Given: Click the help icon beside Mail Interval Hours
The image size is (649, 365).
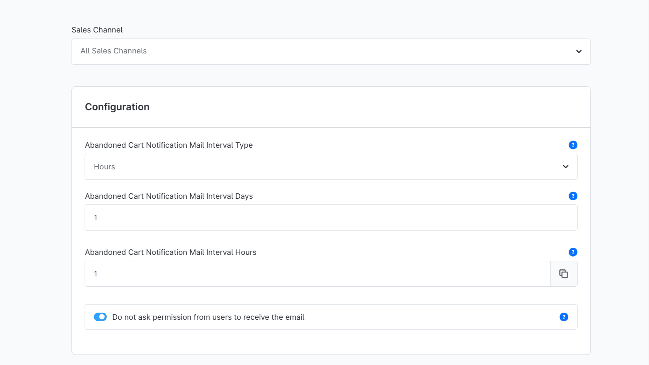Looking at the screenshot, I should [573, 252].
